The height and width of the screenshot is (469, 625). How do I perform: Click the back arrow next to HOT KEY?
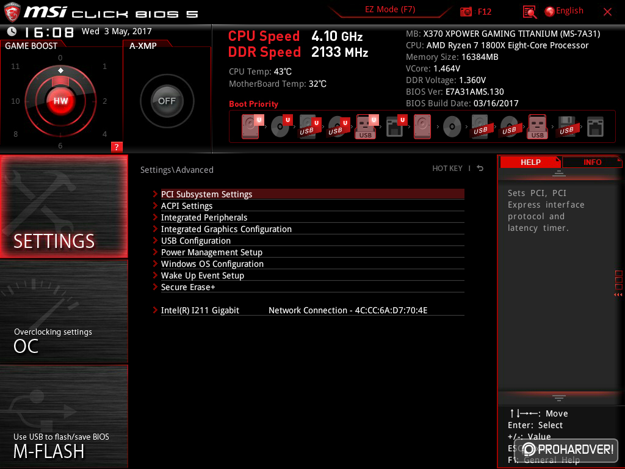[x=480, y=169]
